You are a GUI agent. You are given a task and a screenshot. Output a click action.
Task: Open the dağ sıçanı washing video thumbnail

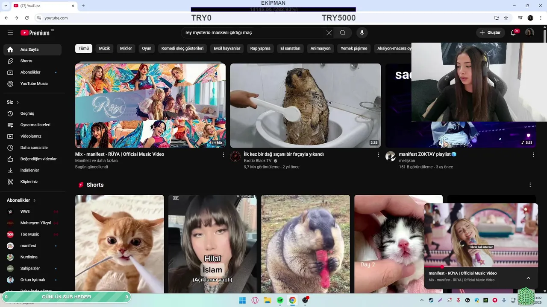click(306, 106)
